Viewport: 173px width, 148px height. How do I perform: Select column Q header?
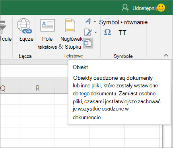(x=10, y=88)
